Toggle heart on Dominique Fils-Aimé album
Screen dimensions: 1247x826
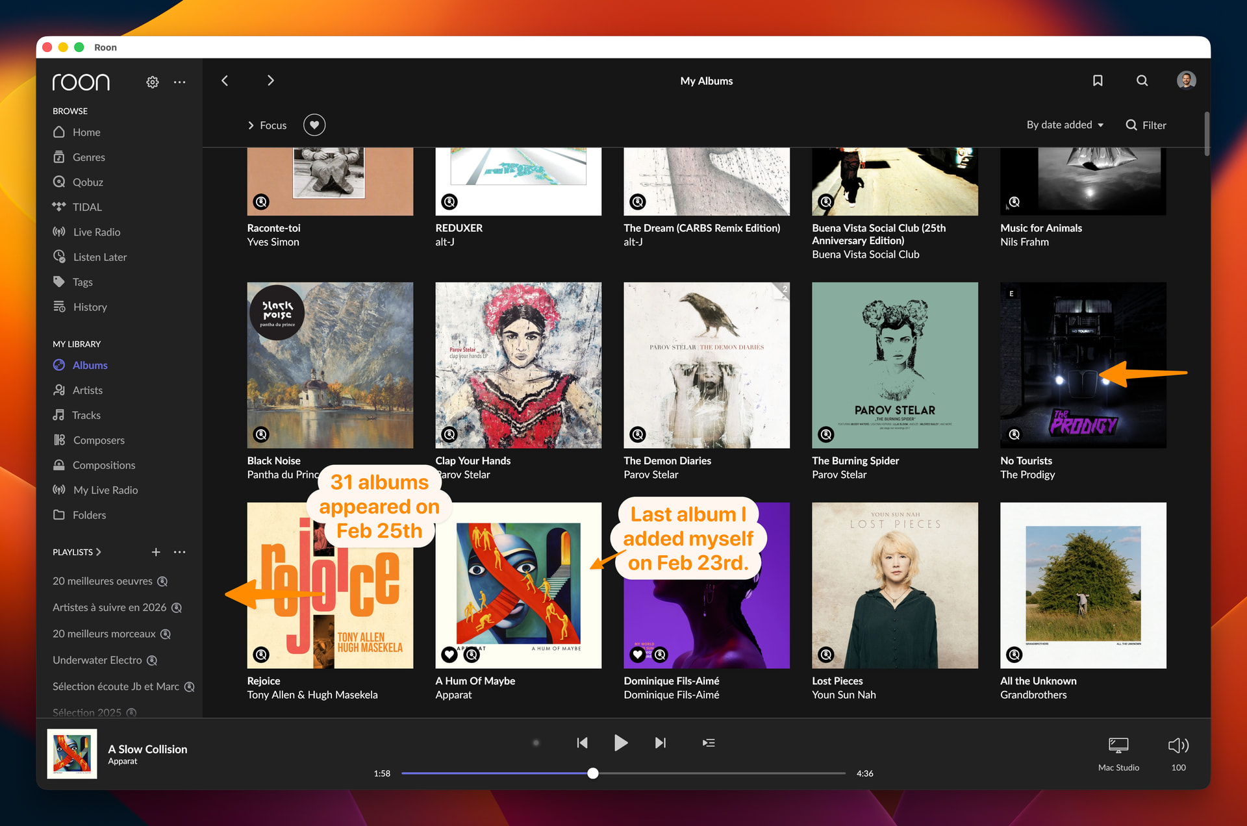click(x=638, y=655)
